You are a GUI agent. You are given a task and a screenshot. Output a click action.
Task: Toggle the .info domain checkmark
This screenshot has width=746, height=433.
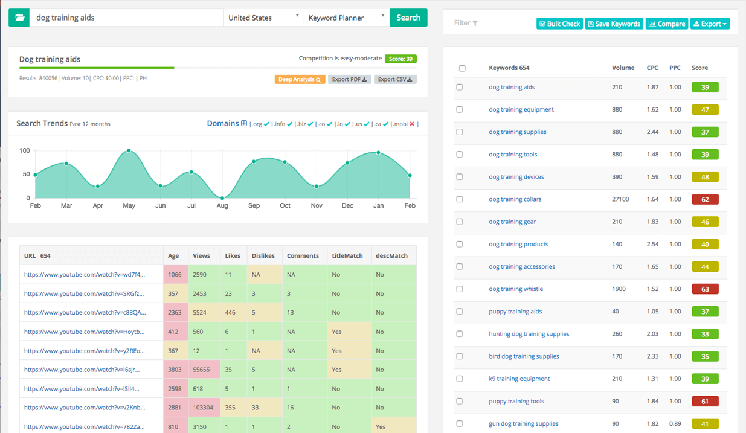[290, 124]
